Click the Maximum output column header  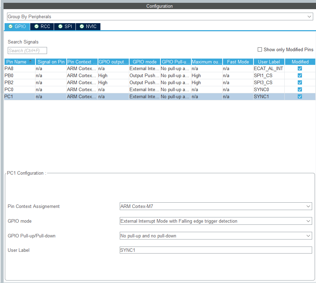point(207,62)
